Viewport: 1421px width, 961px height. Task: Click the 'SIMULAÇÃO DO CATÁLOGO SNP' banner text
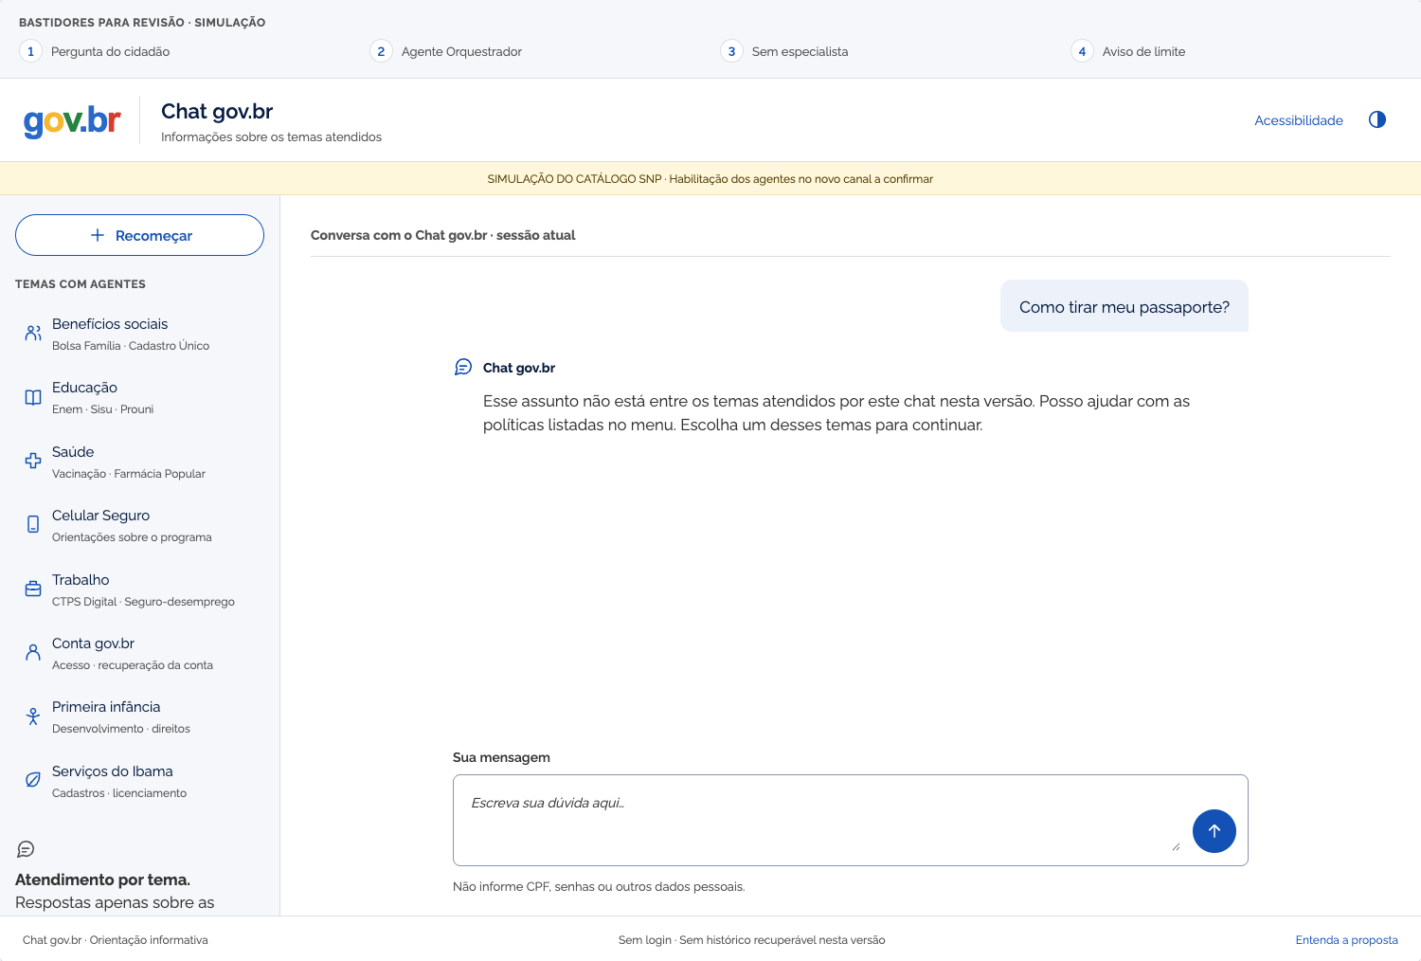click(x=710, y=179)
